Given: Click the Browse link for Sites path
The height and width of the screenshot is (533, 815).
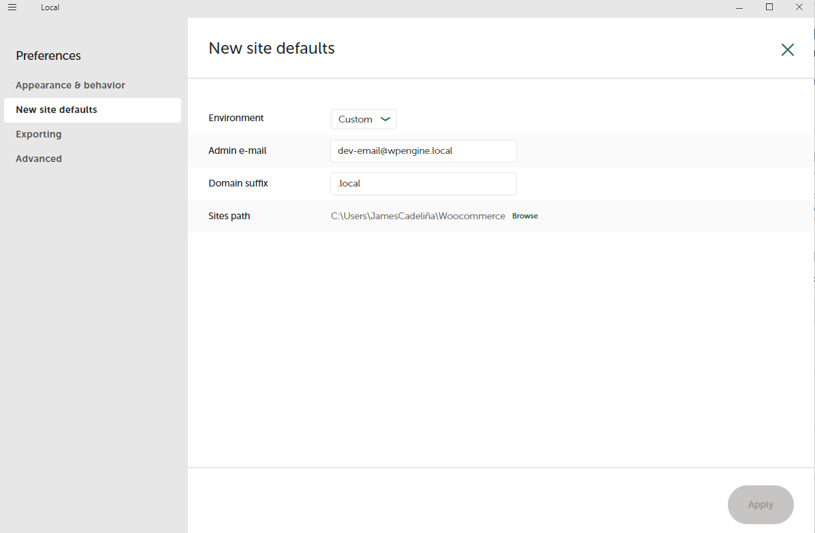Looking at the screenshot, I should pyautogui.click(x=525, y=216).
